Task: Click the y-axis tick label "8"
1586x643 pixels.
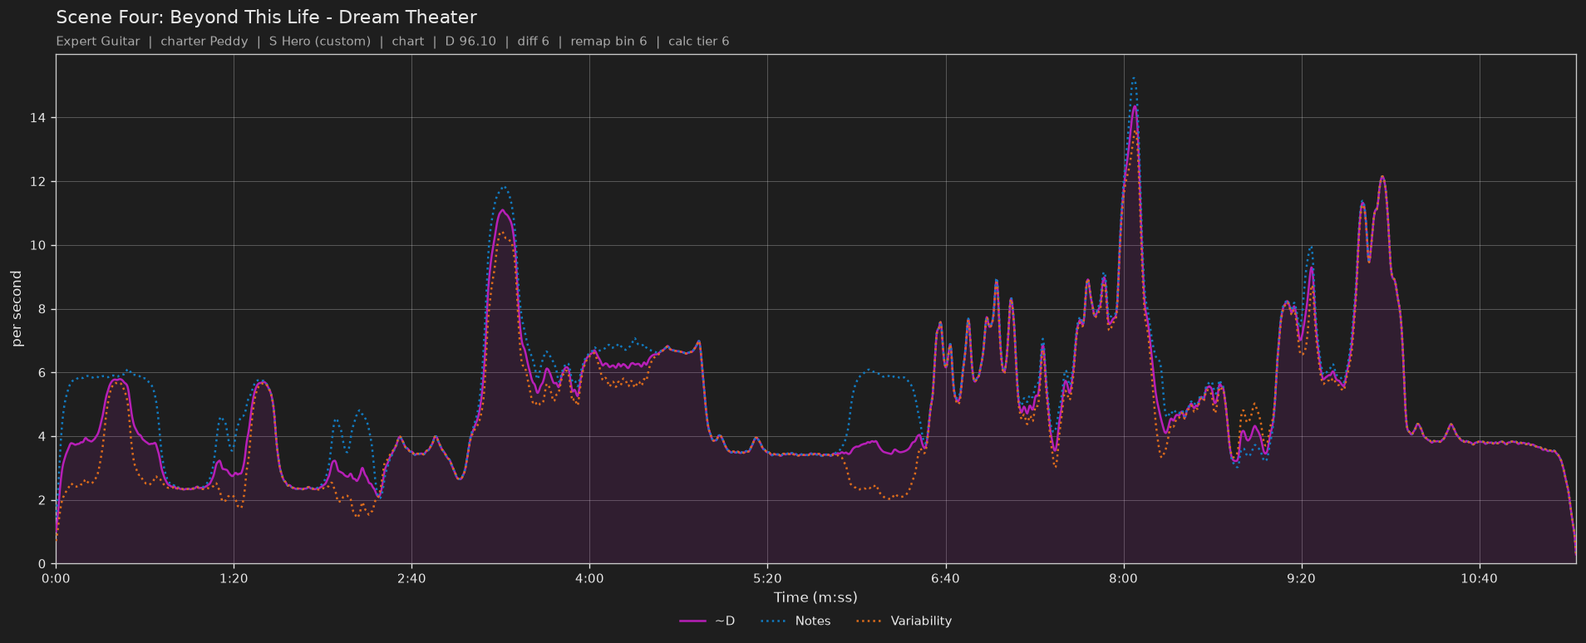Action: (43, 309)
